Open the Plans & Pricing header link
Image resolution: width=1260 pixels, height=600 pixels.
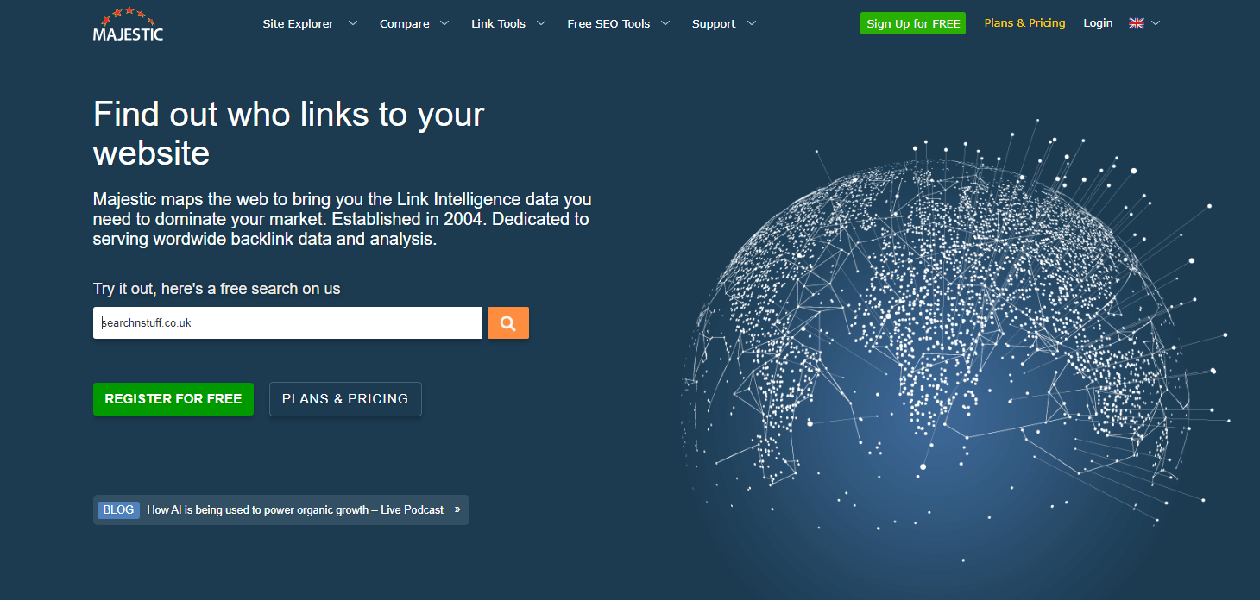(x=1024, y=23)
